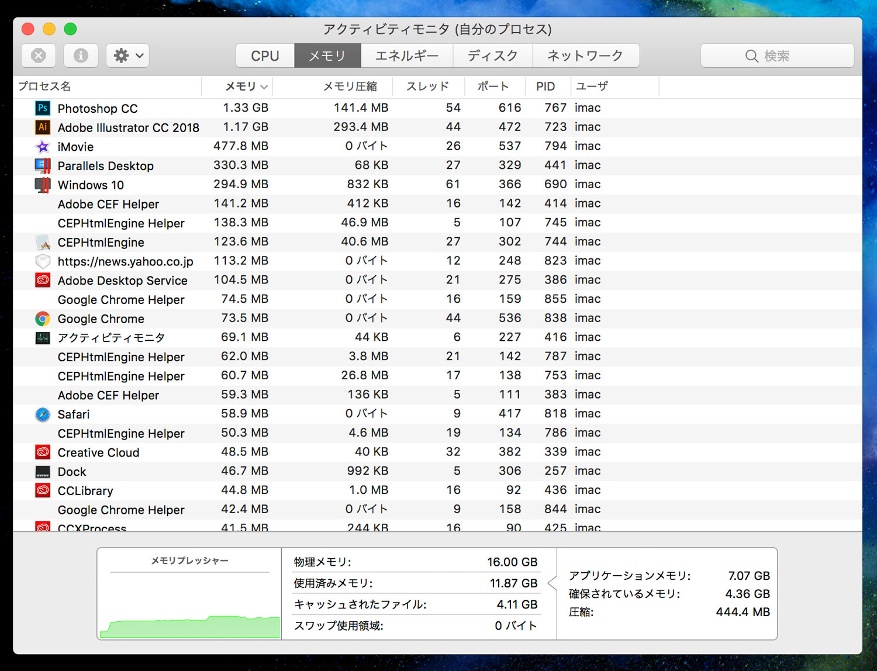Click the search magnifier icon
Viewport: 877px width, 671px height.
(x=751, y=56)
